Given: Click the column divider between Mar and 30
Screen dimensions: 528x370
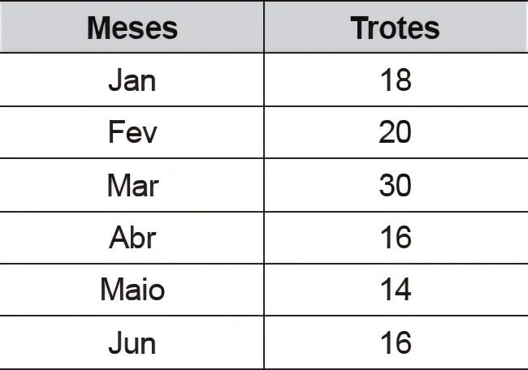Looking at the screenshot, I should pos(264,186).
